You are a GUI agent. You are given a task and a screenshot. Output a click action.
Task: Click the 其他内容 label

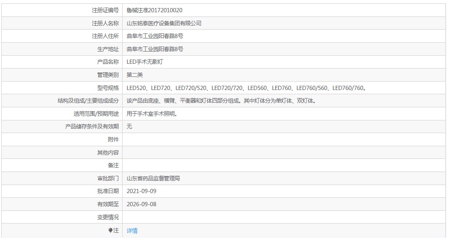[108, 153]
